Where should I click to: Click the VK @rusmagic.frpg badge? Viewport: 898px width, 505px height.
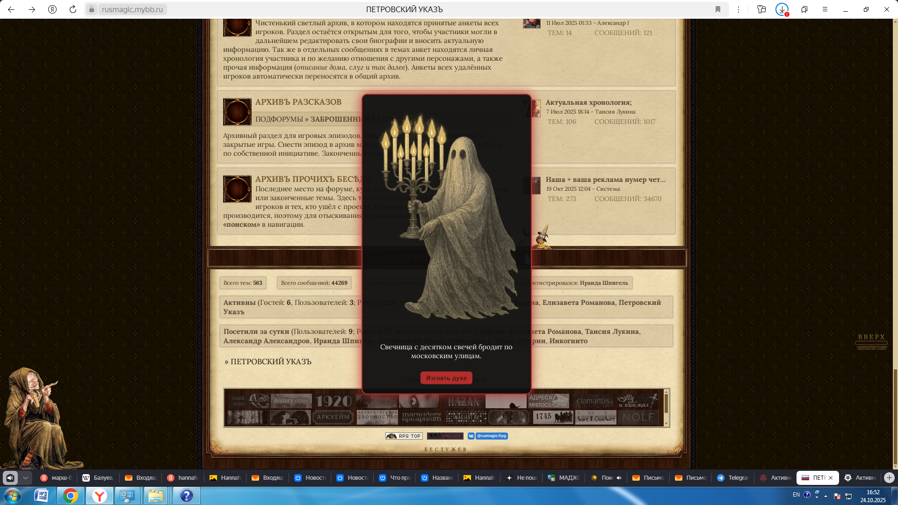pyautogui.click(x=488, y=436)
